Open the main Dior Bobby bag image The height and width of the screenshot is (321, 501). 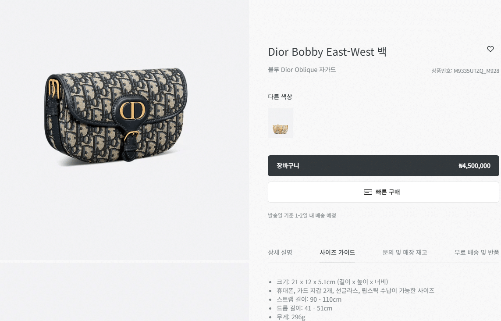(x=117, y=116)
